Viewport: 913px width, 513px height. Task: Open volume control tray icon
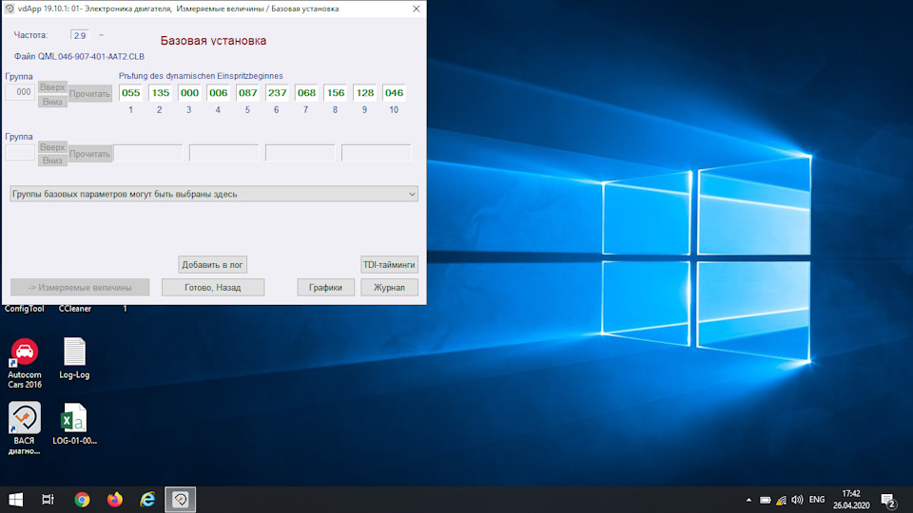(x=797, y=500)
